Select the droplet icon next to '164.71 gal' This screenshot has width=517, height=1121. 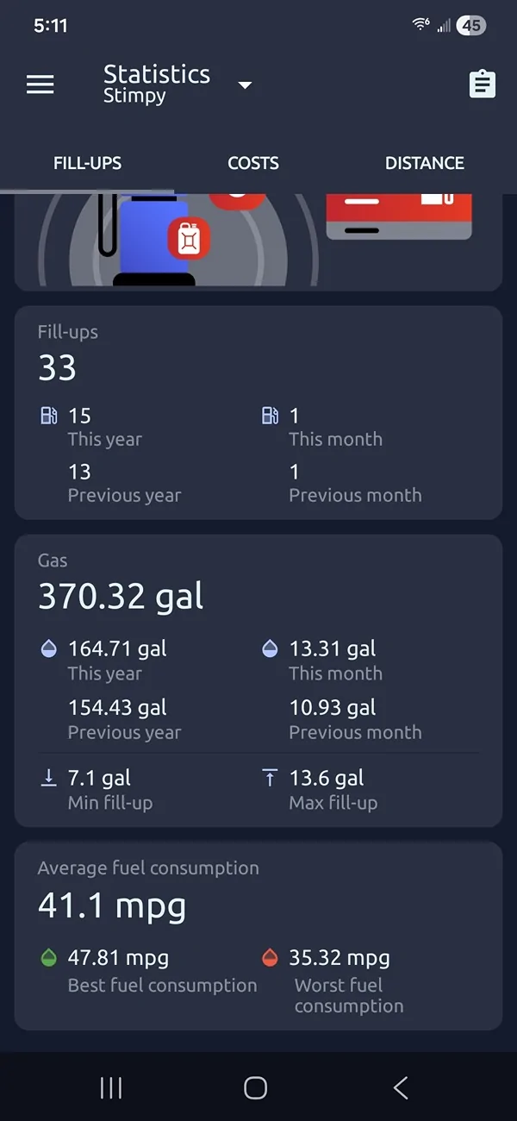pyautogui.click(x=48, y=648)
